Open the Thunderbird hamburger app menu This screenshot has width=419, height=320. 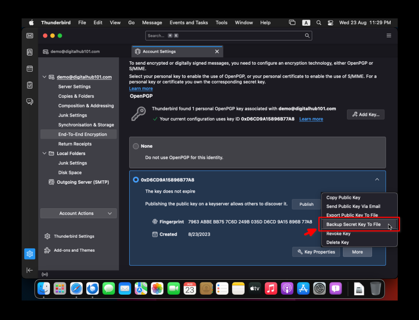click(389, 36)
